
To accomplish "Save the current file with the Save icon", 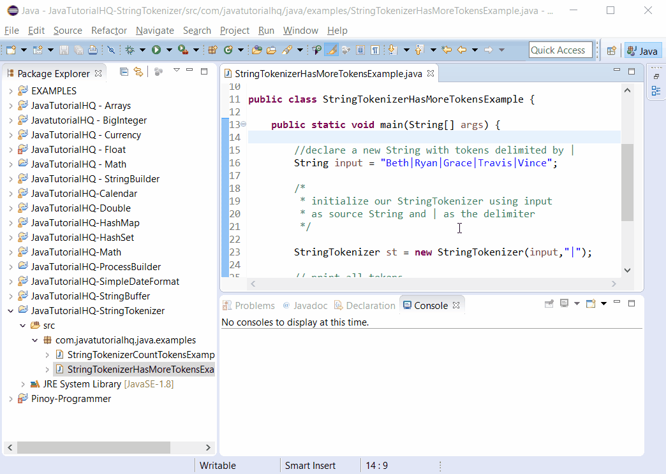I will coord(65,50).
